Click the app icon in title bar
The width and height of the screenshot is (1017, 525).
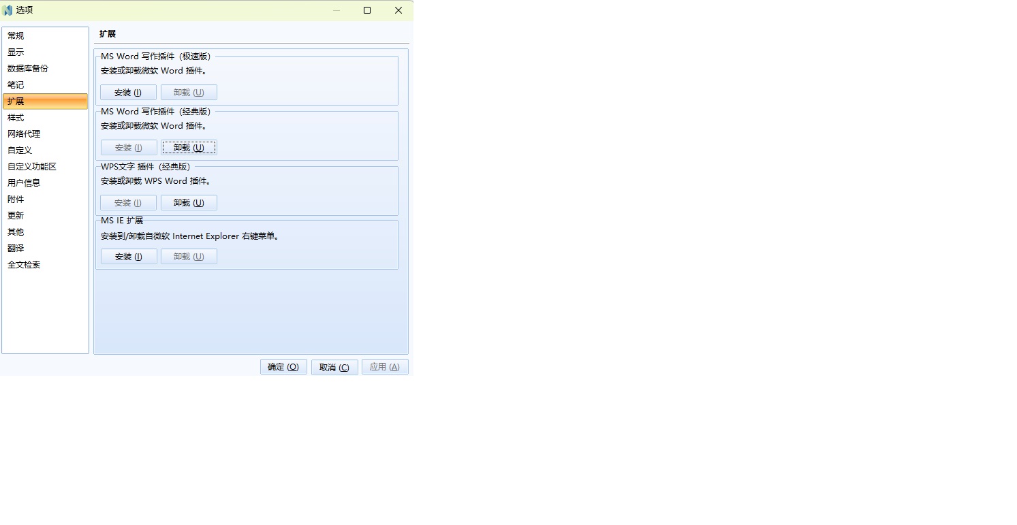pyautogui.click(x=7, y=10)
